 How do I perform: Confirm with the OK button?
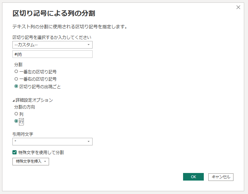click(x=193, y=177)
